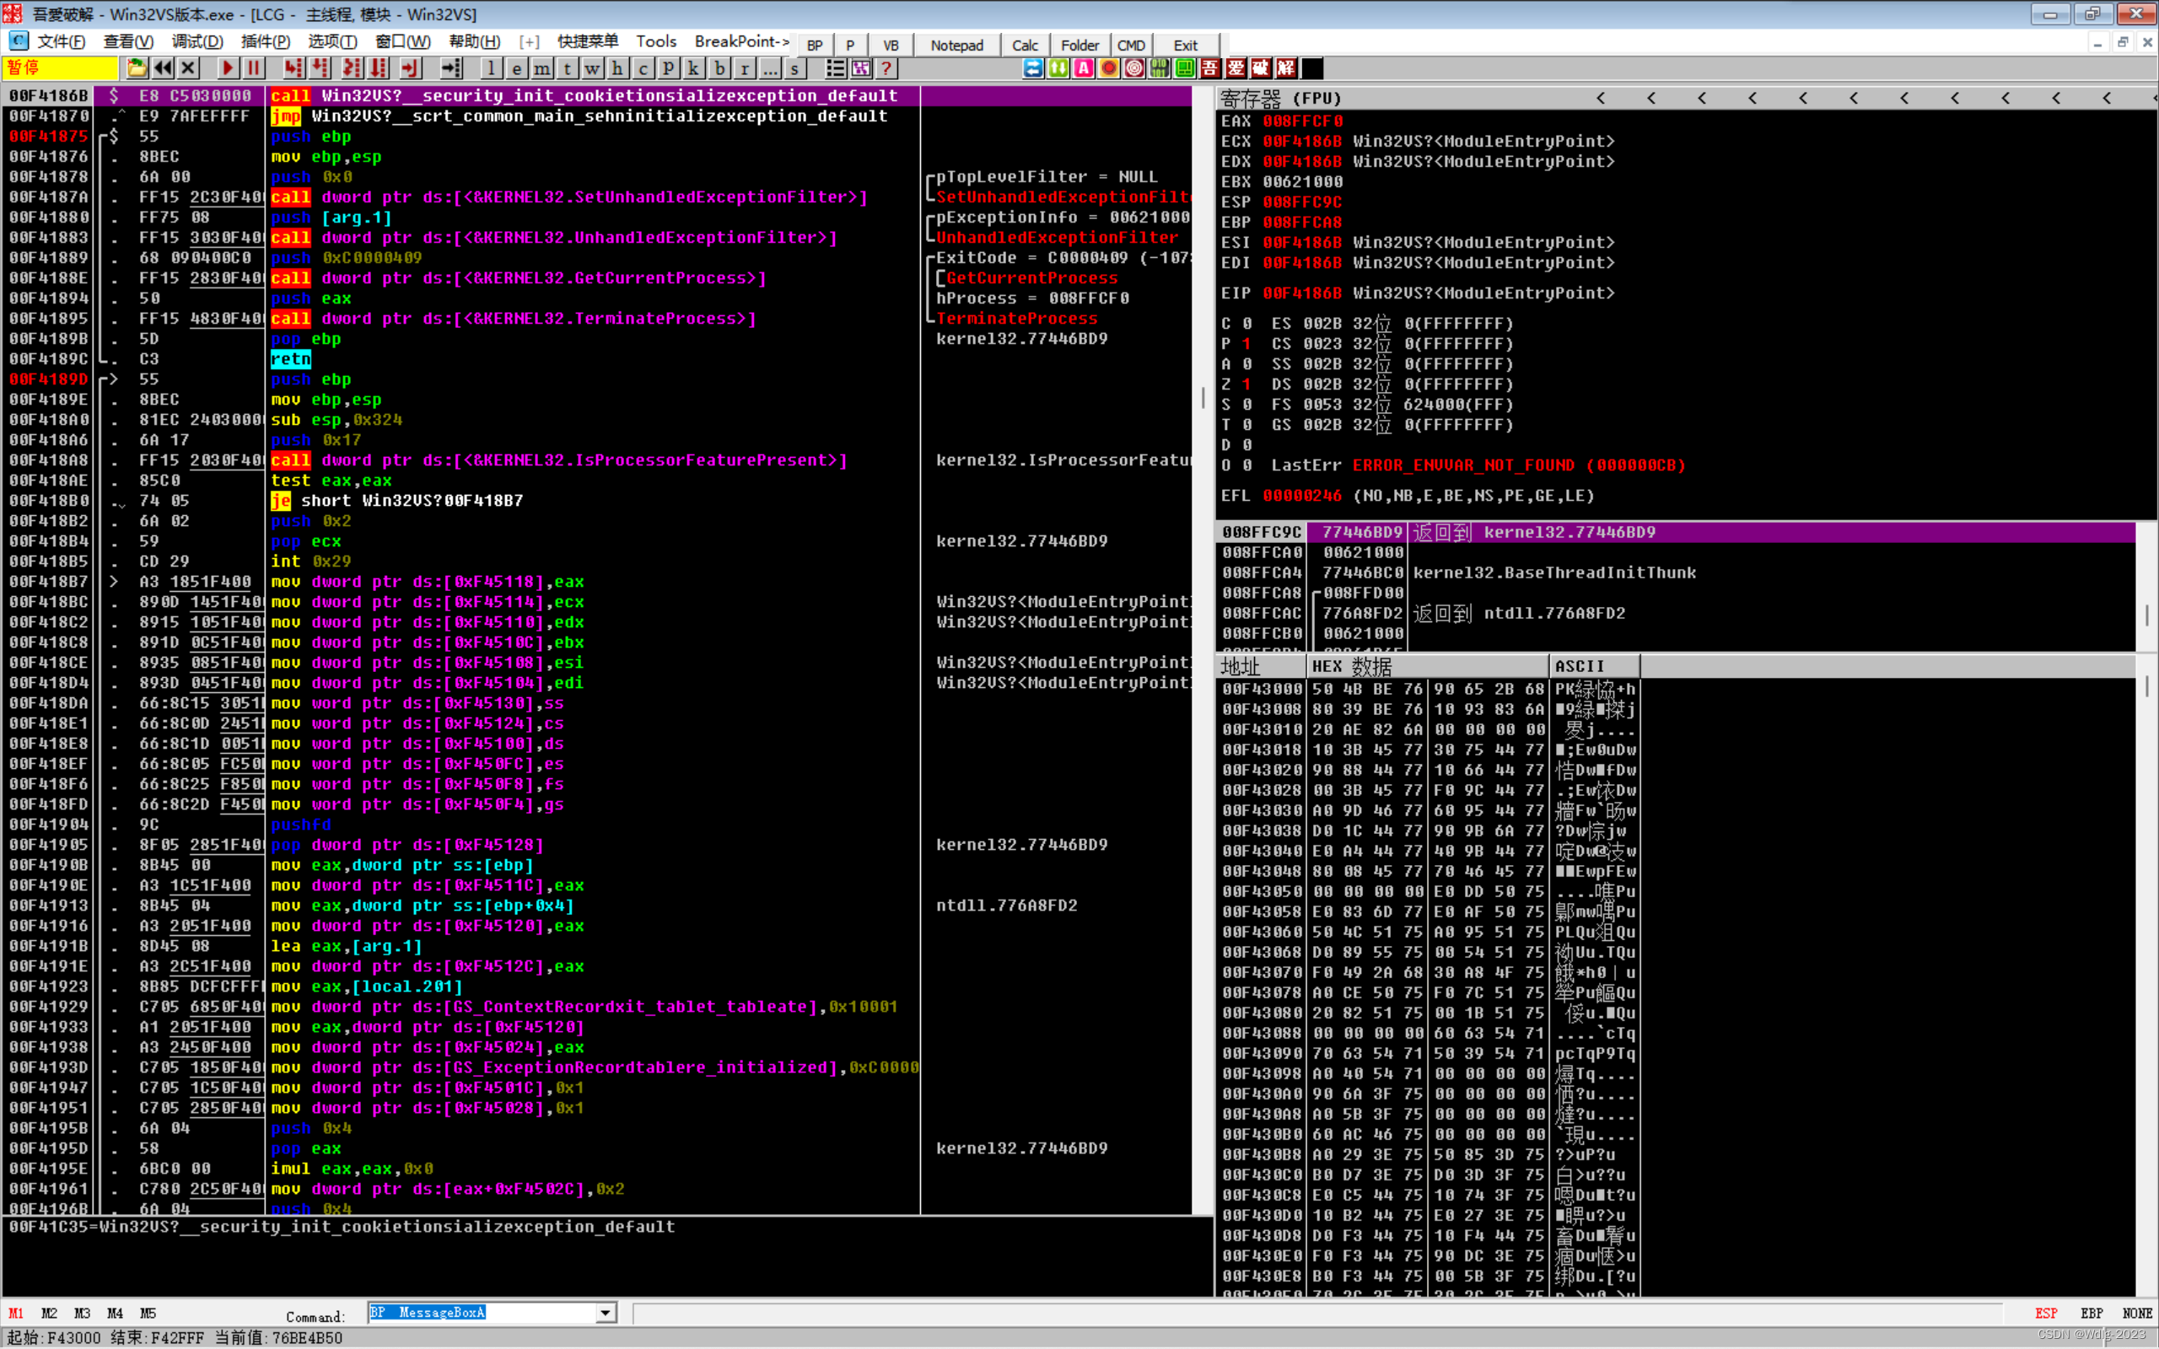Open the Windows list with the 'w' button
The image size is (2159, 1349).
coord(592,67)
